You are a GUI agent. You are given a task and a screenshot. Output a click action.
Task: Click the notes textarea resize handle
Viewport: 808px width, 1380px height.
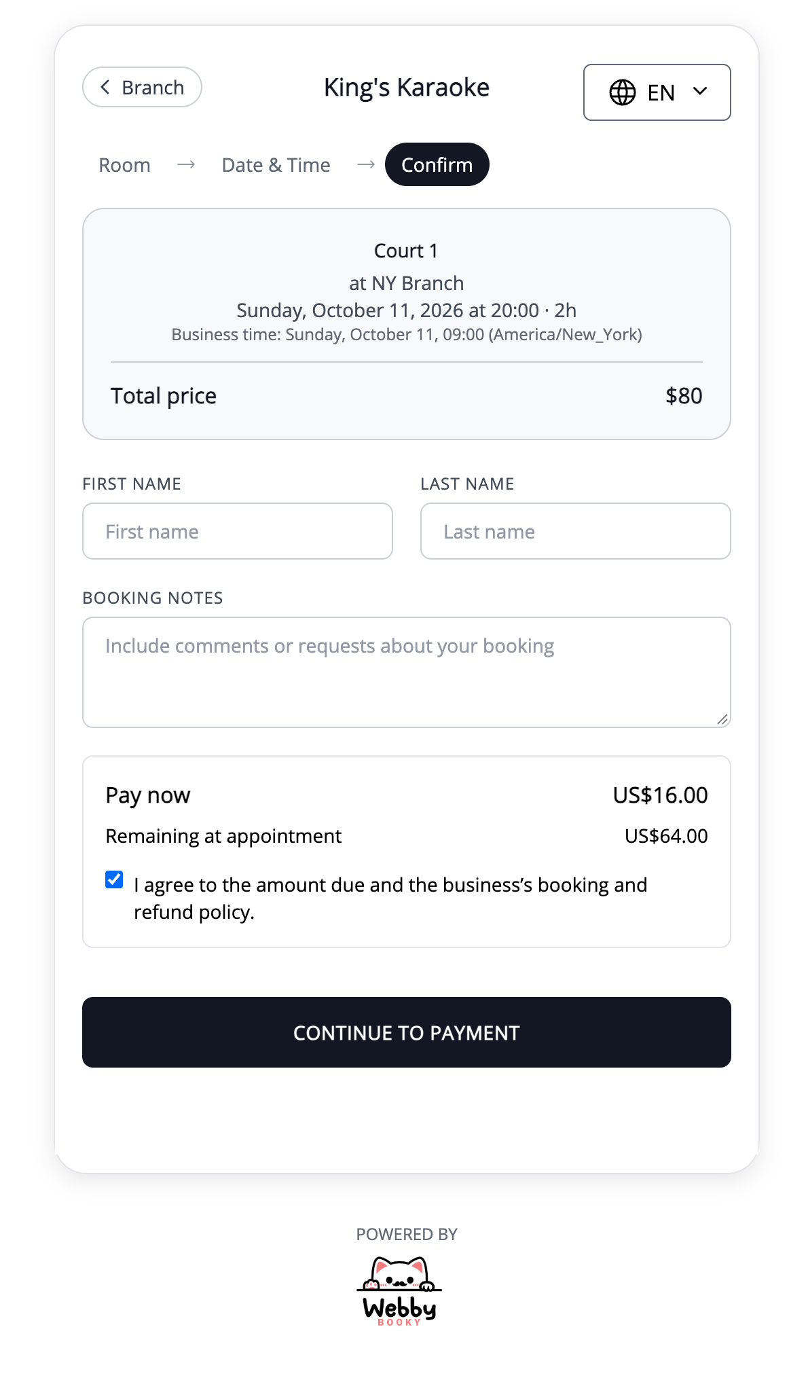point(722,719)
